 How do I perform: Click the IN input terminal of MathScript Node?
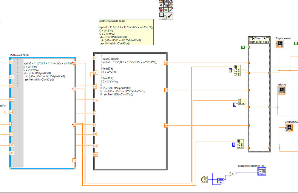pyautogui.click(x=11, y=62)
